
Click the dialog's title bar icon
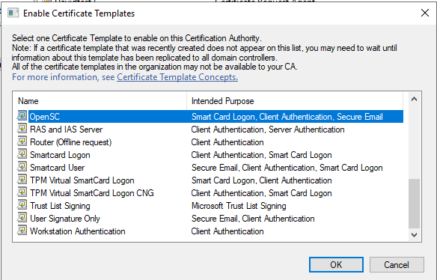click(13, 13)
